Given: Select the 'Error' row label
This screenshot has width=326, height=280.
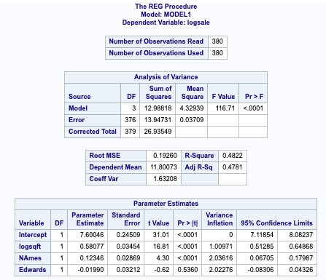Looking at the screenshot, I should coord(77,120).
